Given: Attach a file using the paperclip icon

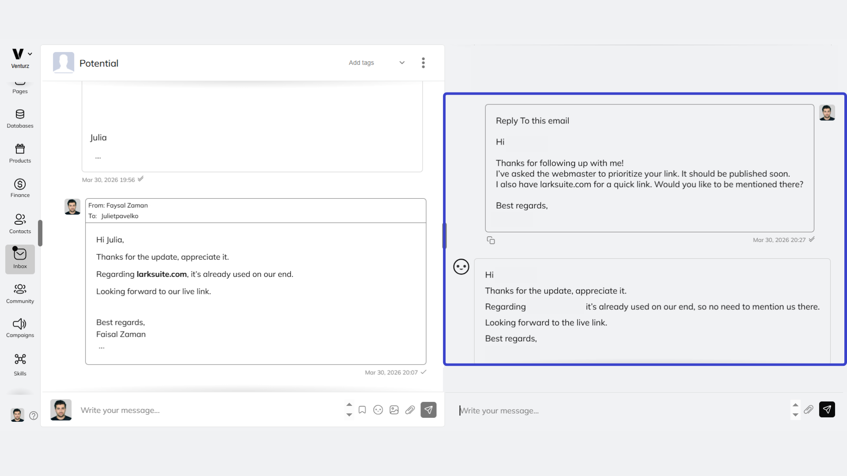Looking at the screenshot, I should coord(410,410).
